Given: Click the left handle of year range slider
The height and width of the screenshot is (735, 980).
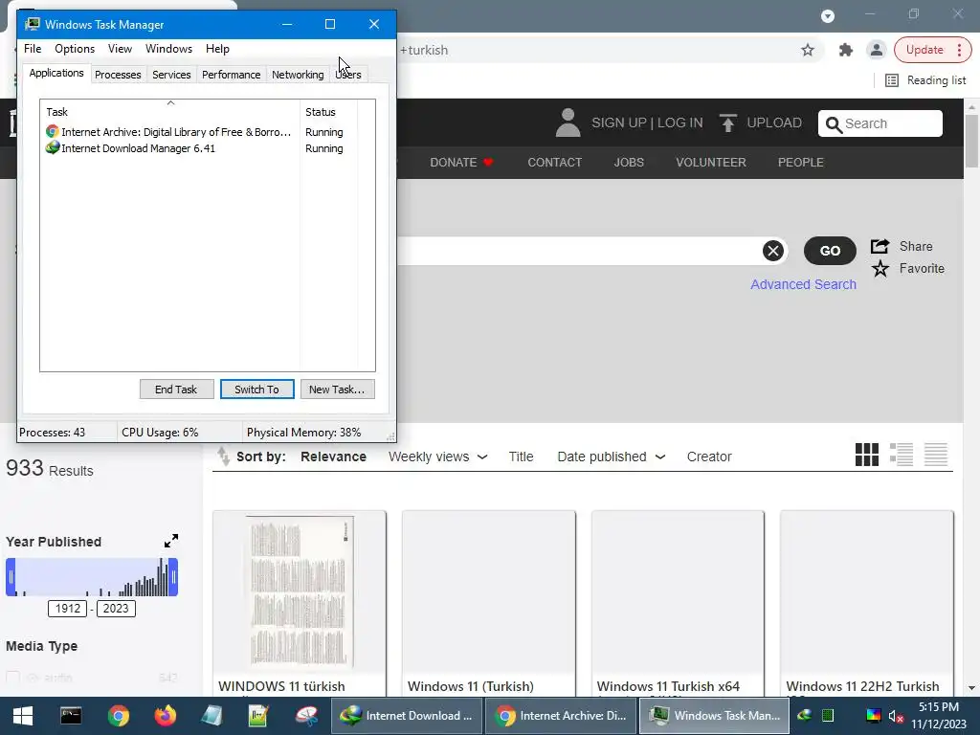Looking at the screenshot, I should tap(11, 577).
